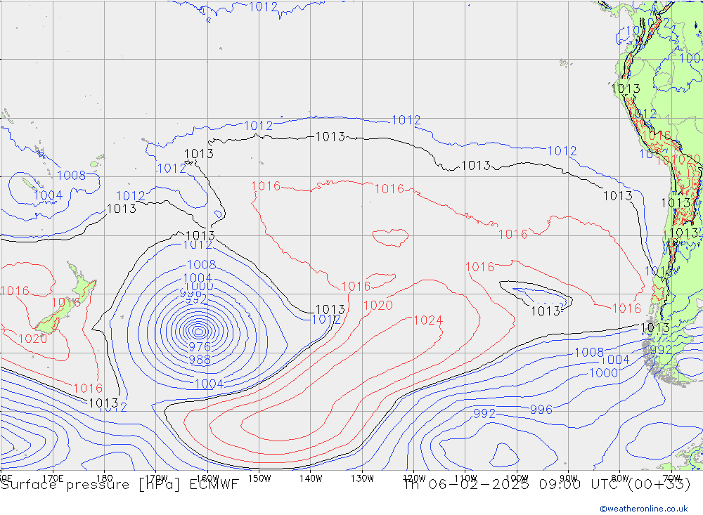Click the 120W longitude axis label
This screenshot has width=703, height=515.
point(414,478)
